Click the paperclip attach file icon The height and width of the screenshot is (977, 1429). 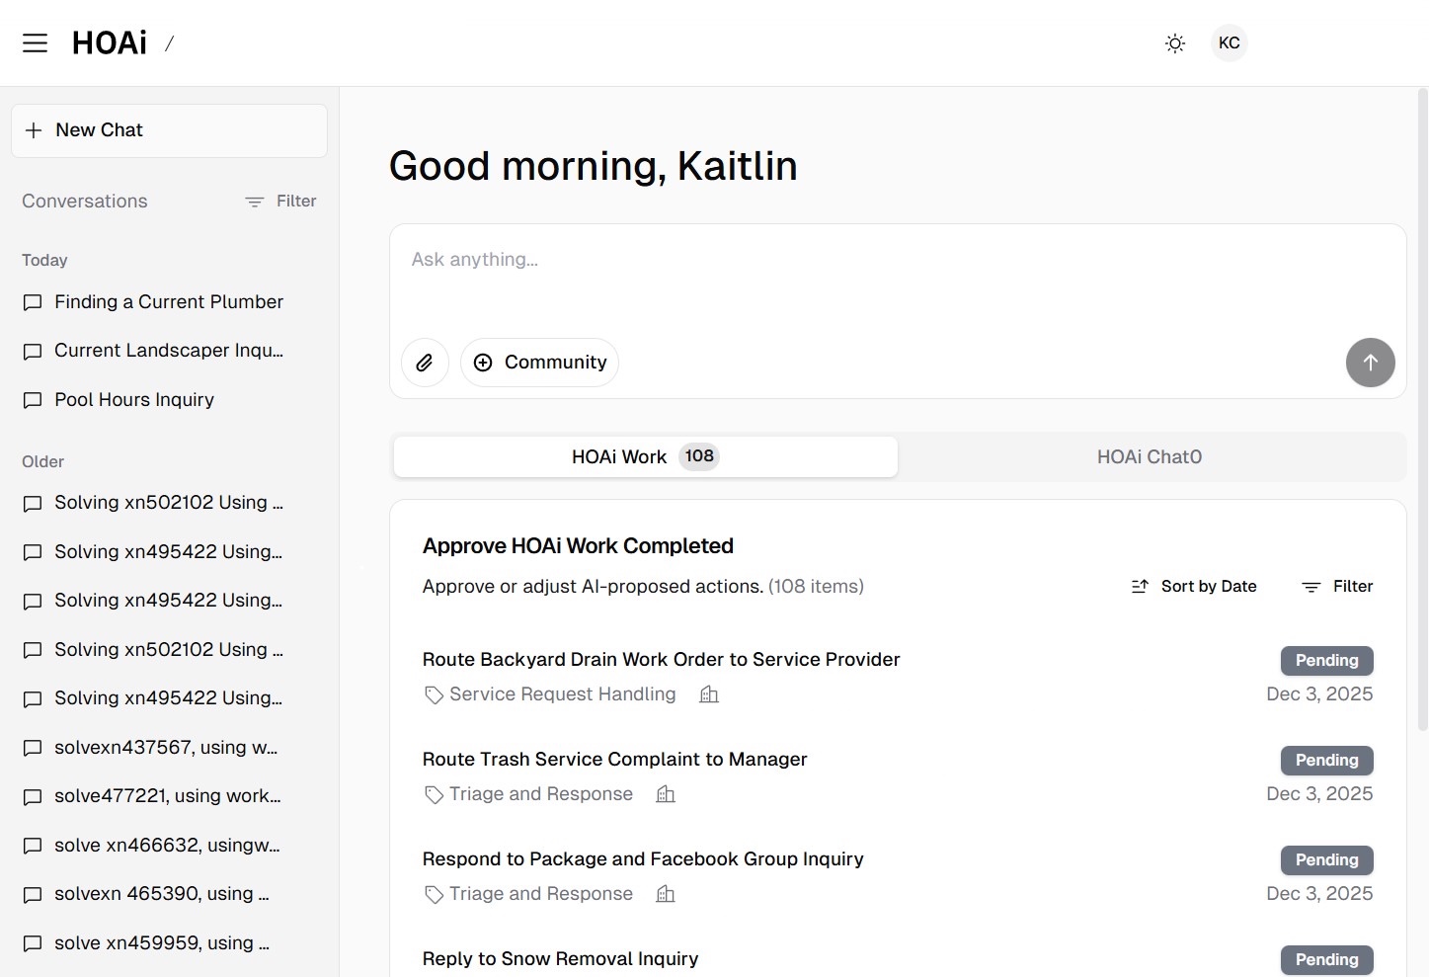point(425,363)
